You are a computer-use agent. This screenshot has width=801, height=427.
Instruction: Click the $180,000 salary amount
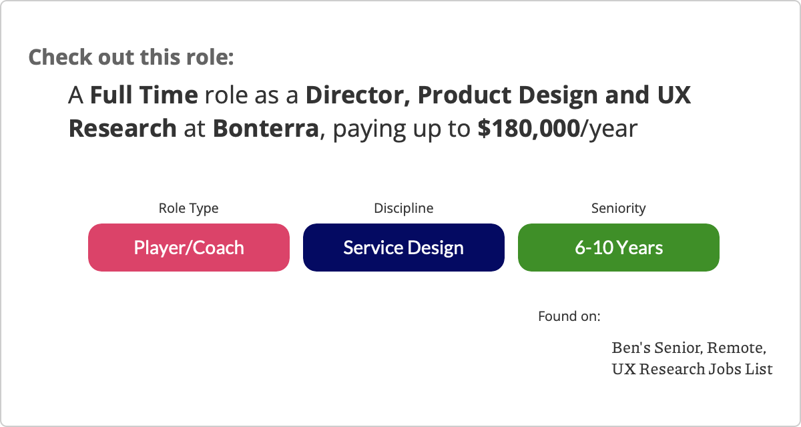[529, 128]
